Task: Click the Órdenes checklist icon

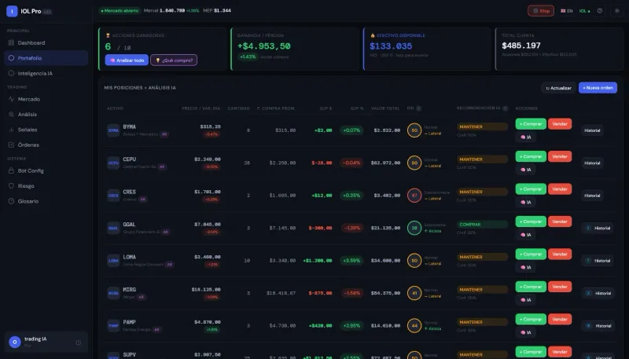Action: click(x=11, y=145)
